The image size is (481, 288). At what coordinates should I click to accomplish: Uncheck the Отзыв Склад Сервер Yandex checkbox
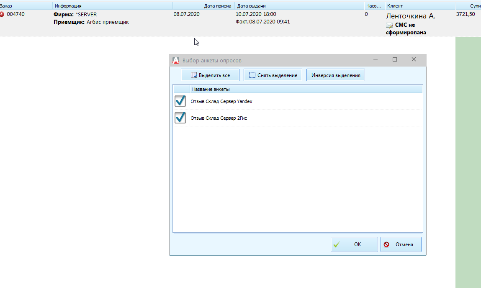[x=180, y=101]
